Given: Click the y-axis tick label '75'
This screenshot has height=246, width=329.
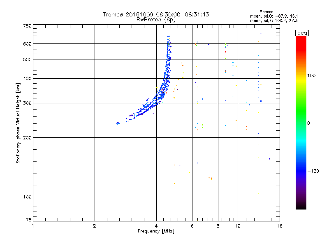Looking at the screenshot, I should 29,220.
